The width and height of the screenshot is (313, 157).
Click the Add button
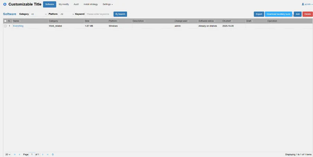click(297, 14)
